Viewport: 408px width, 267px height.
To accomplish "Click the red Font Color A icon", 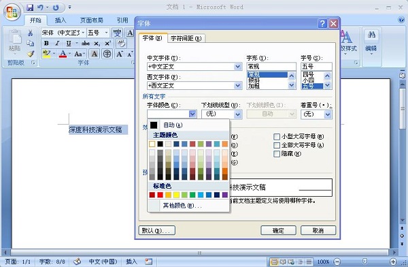I will (x=63, y=54).
